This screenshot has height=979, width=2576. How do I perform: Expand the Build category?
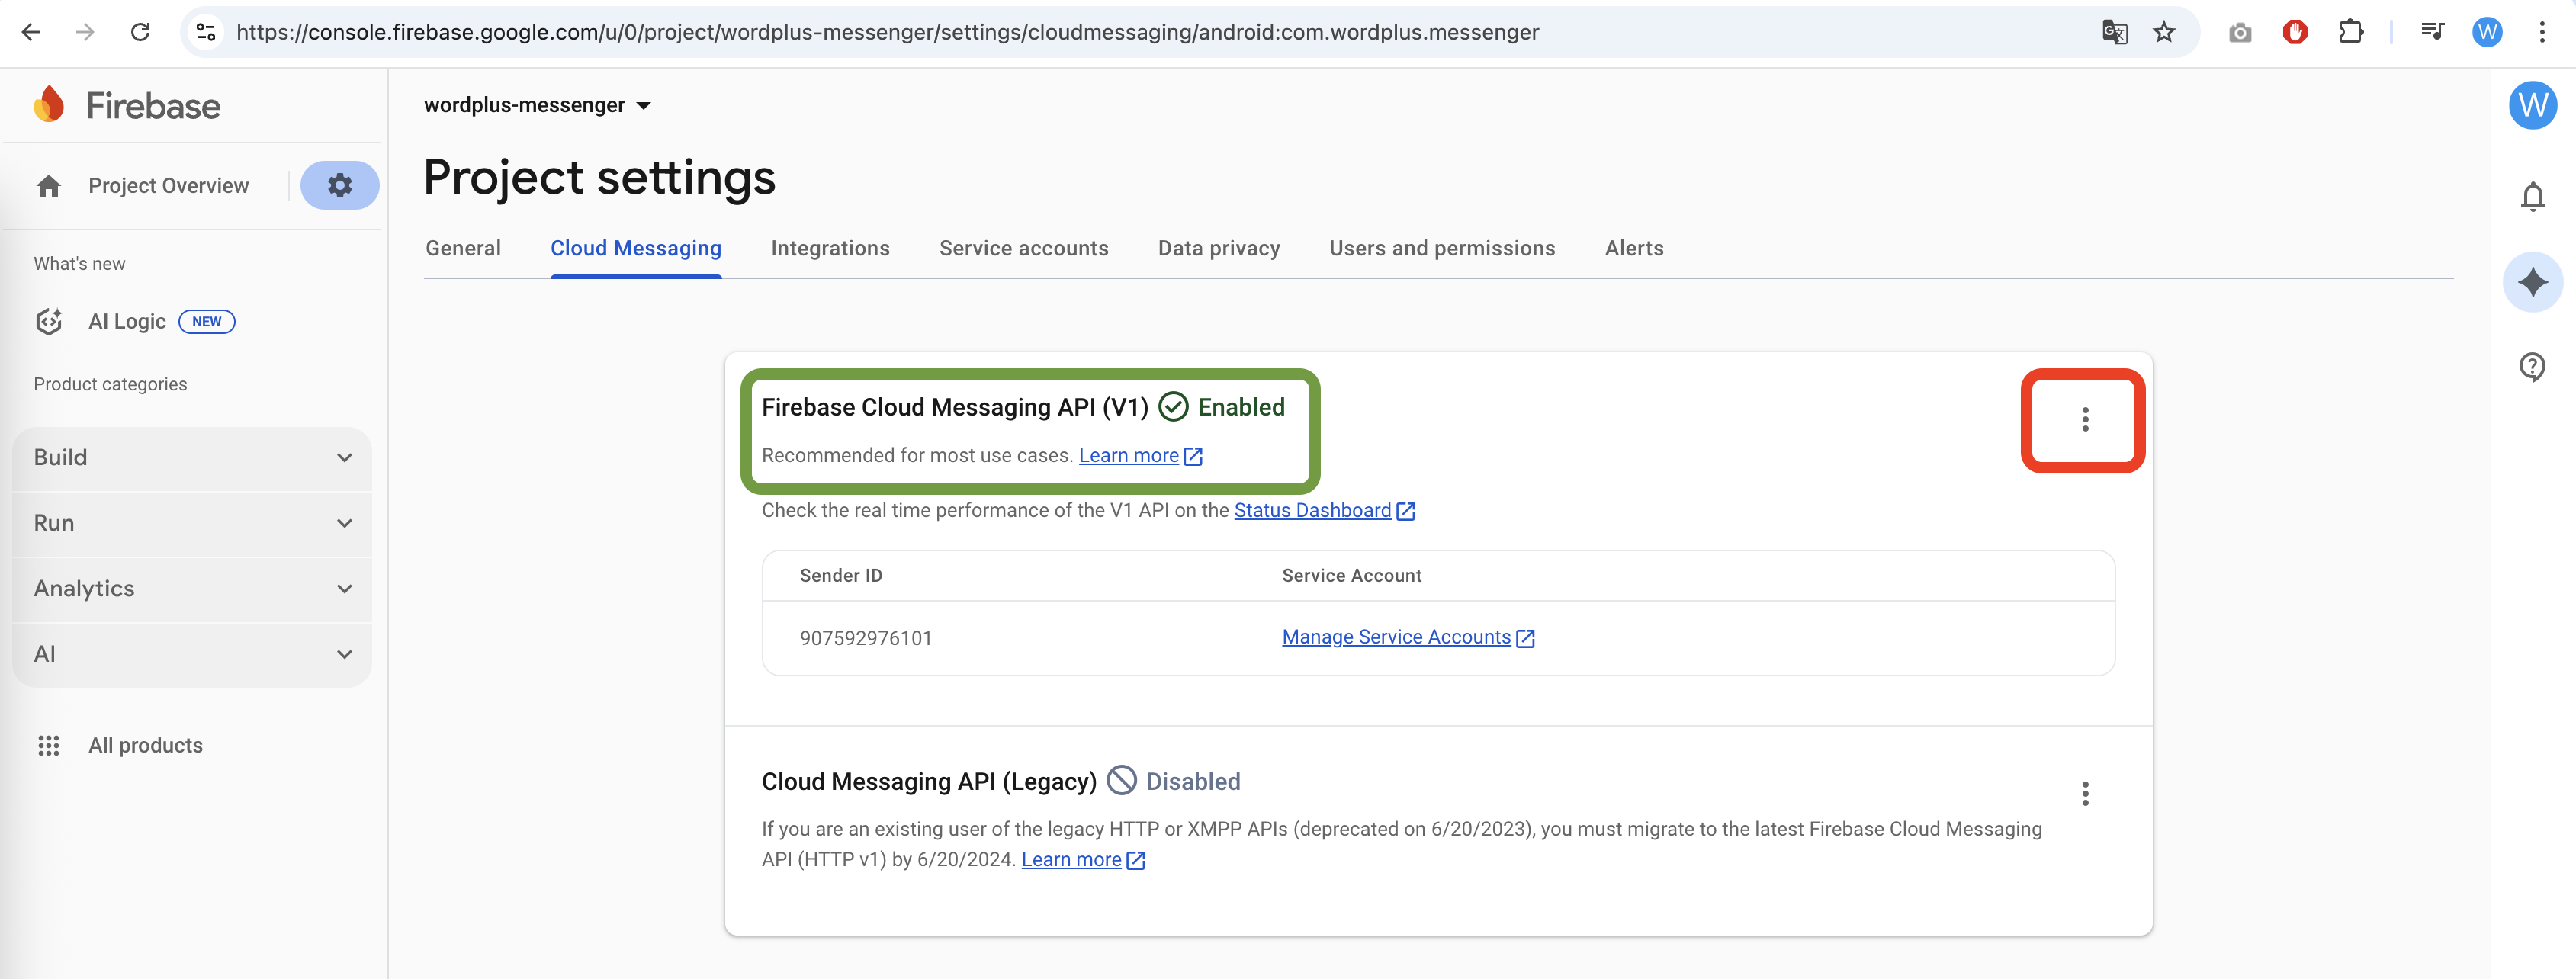click(x=191, y=458)
